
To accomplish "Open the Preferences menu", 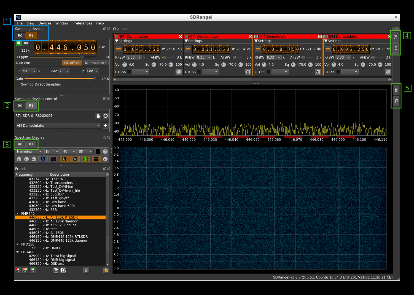I will pyautogui.click(x=82, y=23).
